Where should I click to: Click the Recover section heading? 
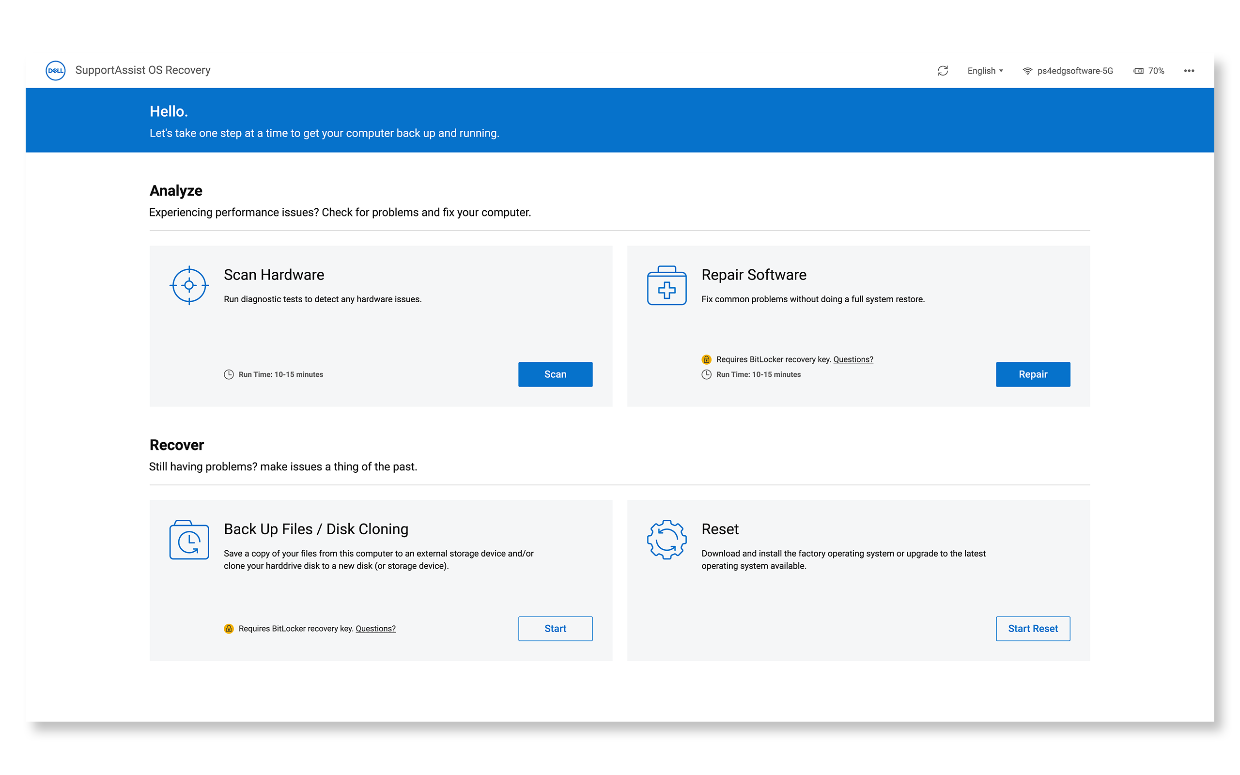coord(177,445)
